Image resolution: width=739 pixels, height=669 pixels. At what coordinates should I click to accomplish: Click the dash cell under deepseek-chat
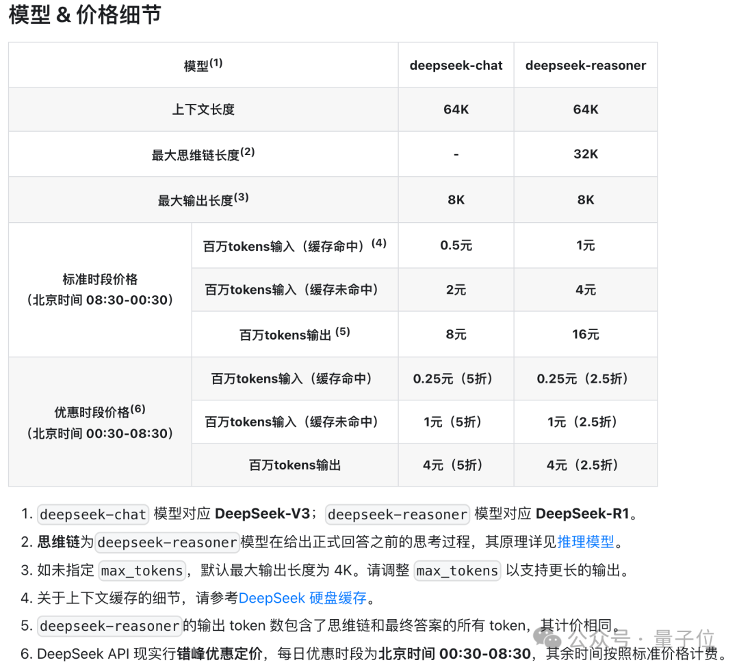point(456,154)
